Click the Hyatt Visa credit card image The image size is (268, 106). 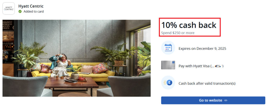(168, 65)
